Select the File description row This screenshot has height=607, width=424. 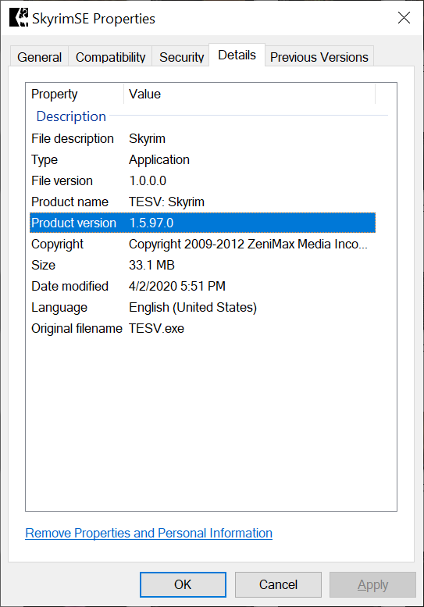(202, 138)
